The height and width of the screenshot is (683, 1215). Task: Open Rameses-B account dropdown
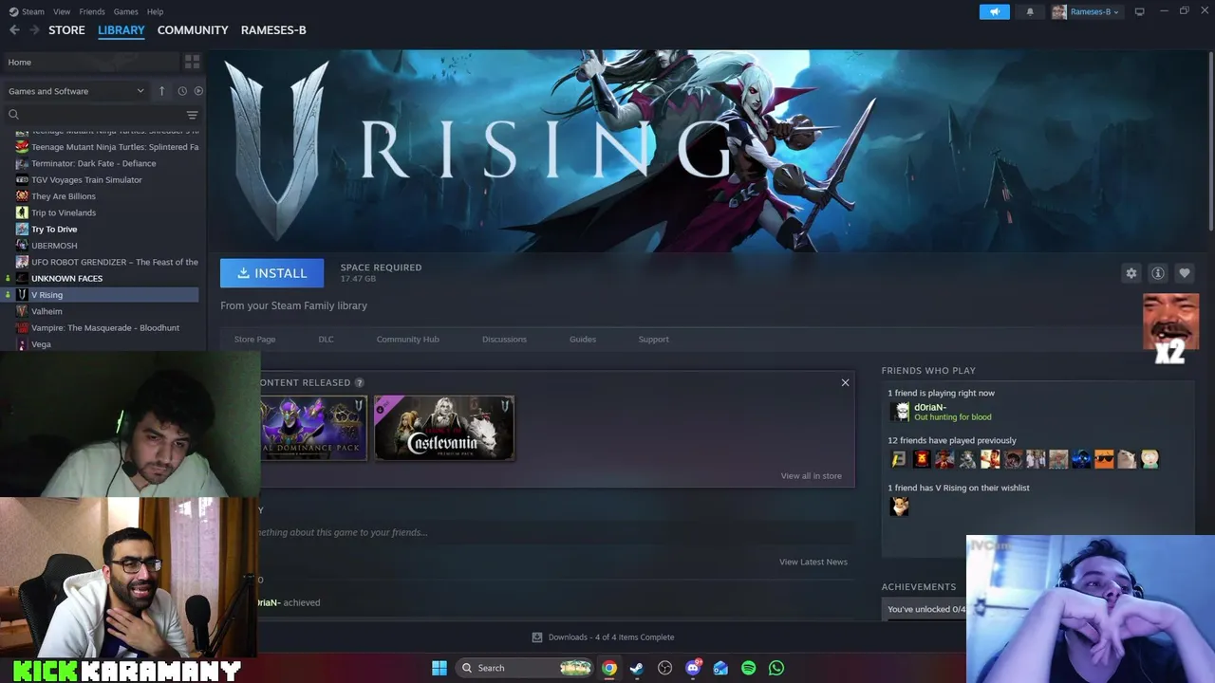coord(1086,11)
